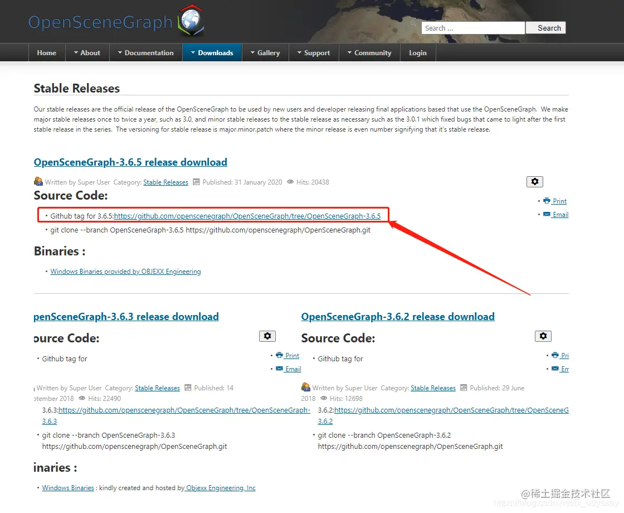Click author icon next to 3.6.5 Written by
The image size is (624, 513).
(38, 182)
